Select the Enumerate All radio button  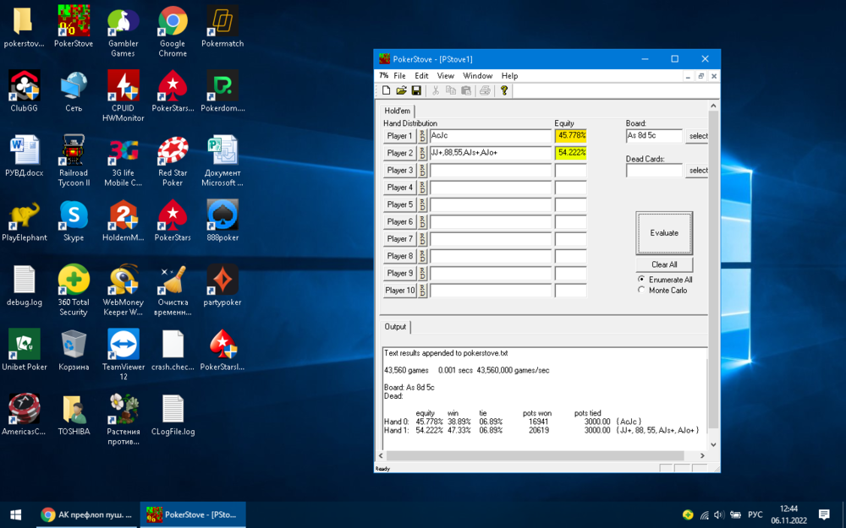point(641,280)
